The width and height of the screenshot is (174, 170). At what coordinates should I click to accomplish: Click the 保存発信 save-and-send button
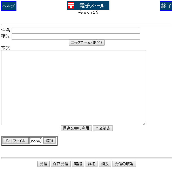point(61,164)
